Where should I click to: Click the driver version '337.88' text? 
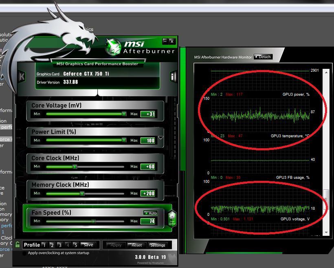(70, 82)
